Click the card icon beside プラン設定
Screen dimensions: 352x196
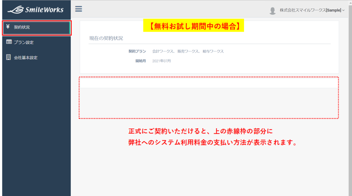coord(9,42)
